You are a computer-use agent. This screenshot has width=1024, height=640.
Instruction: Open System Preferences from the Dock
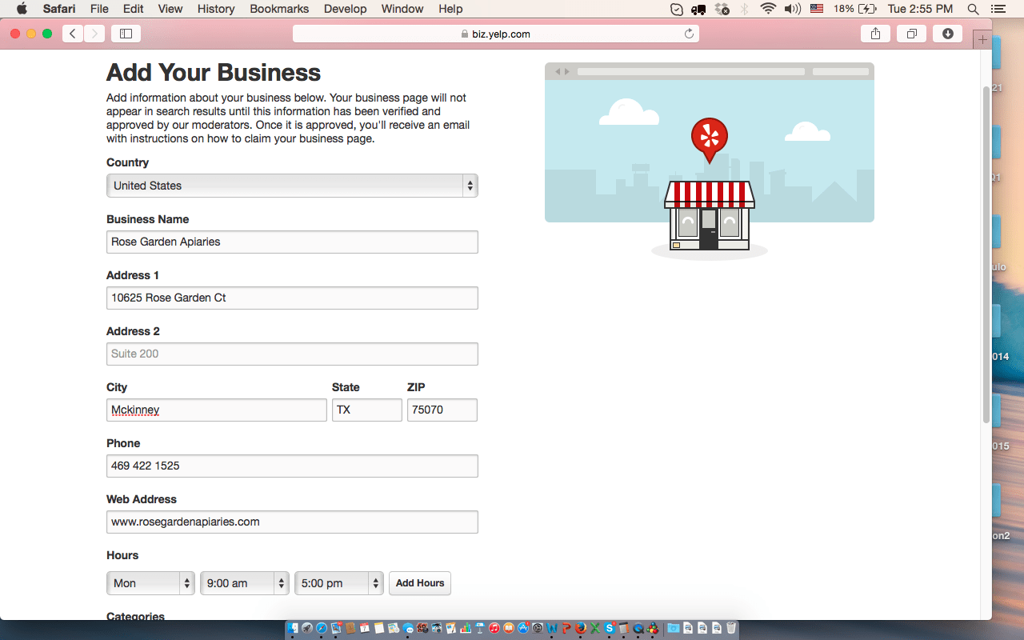538,629
